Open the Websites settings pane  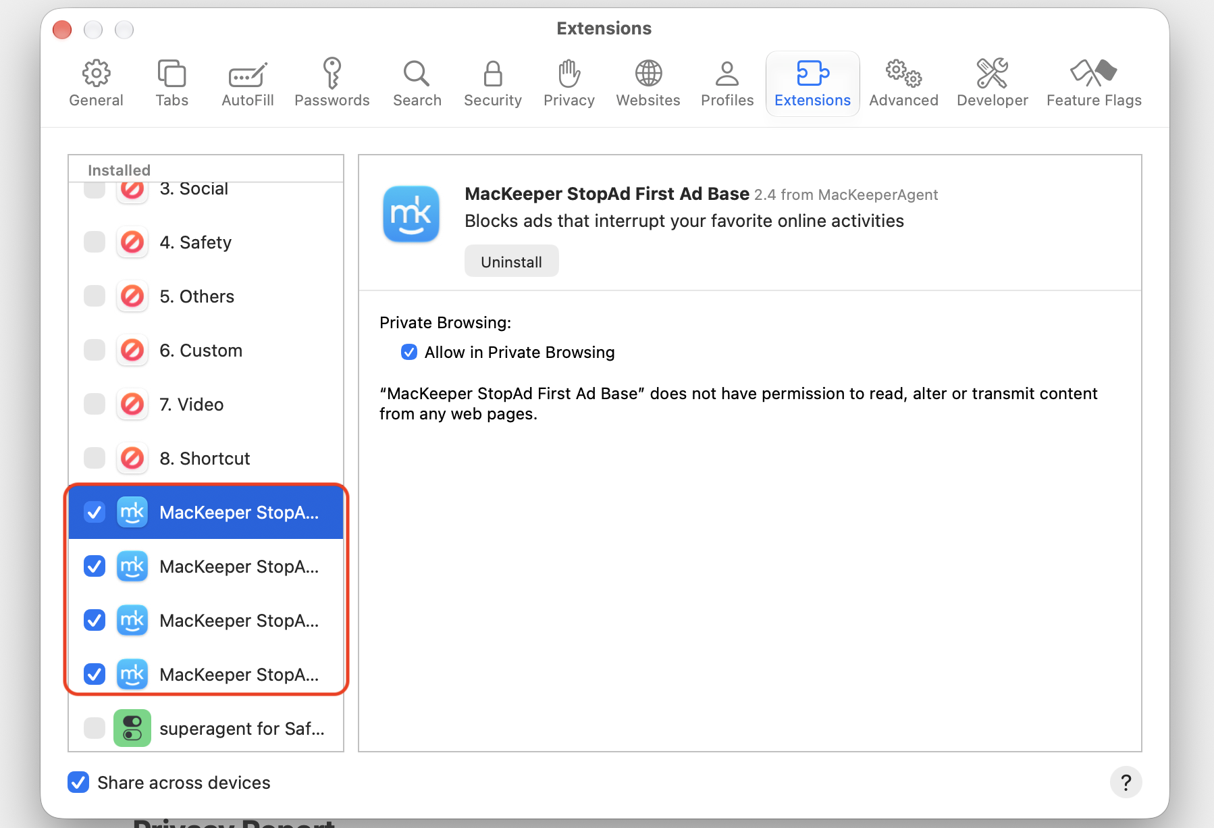pos(648,84)
